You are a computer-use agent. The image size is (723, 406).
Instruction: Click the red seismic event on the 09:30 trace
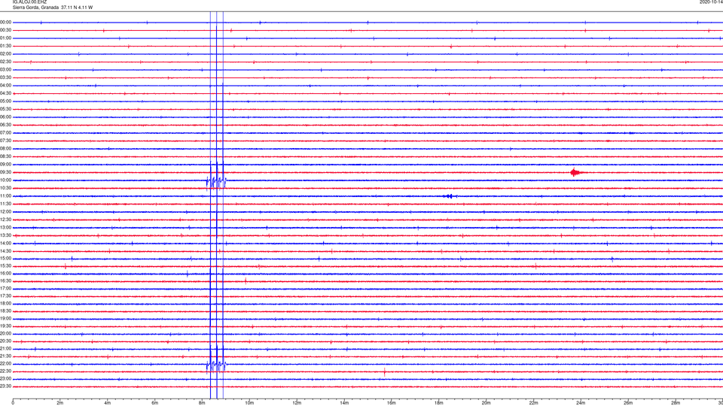(576, 173)
